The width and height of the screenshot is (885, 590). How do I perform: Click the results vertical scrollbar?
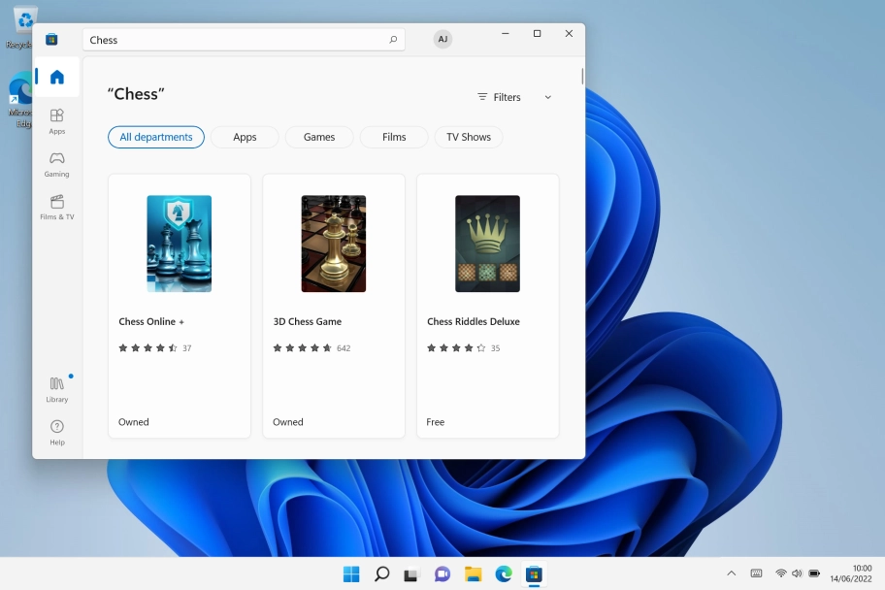point(582,76)
